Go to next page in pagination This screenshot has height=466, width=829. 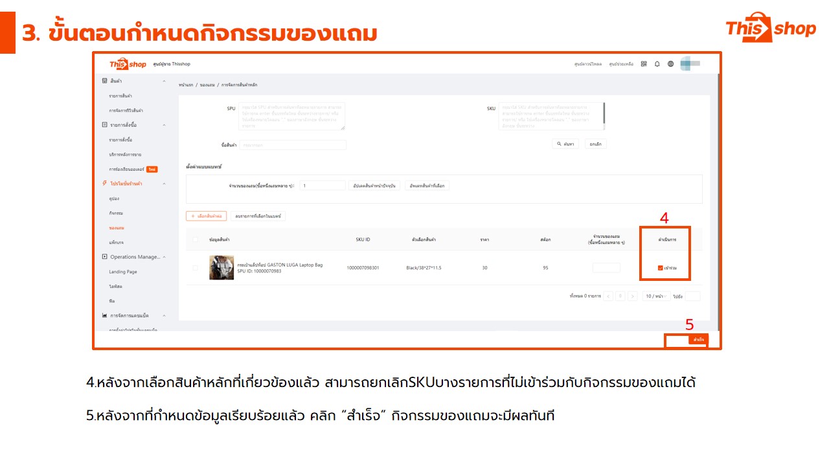633,296
